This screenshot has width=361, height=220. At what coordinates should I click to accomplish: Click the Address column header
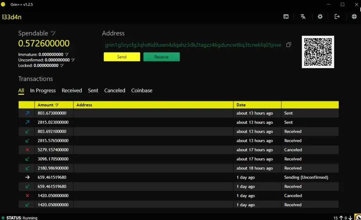pos(153,105)
